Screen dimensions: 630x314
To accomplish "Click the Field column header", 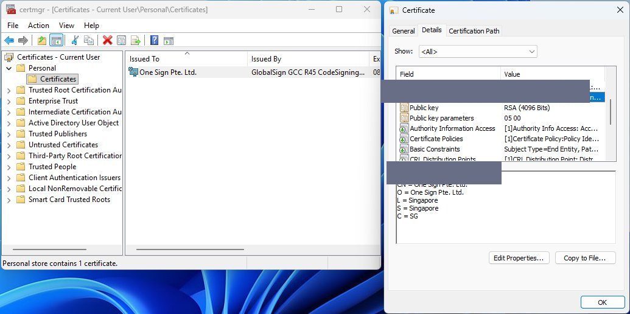I will [x=449, y=74].
